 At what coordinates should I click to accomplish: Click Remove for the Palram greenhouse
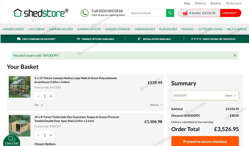click(x=154, y=105)
